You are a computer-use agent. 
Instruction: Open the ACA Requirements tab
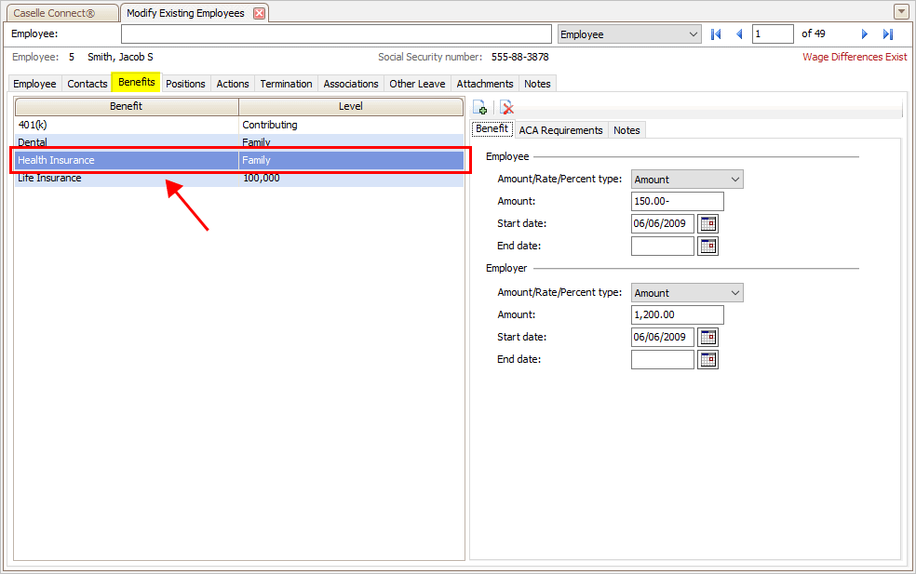tap(560, 130)
